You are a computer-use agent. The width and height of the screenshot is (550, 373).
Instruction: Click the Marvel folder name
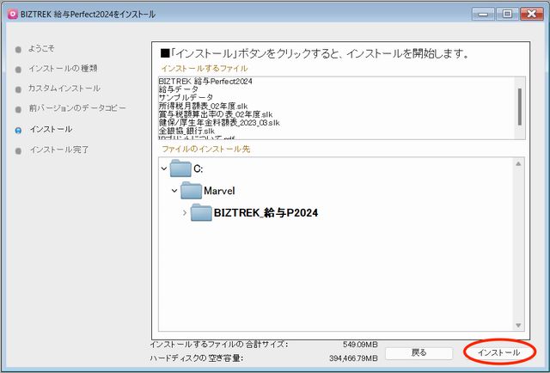[219, 191]
